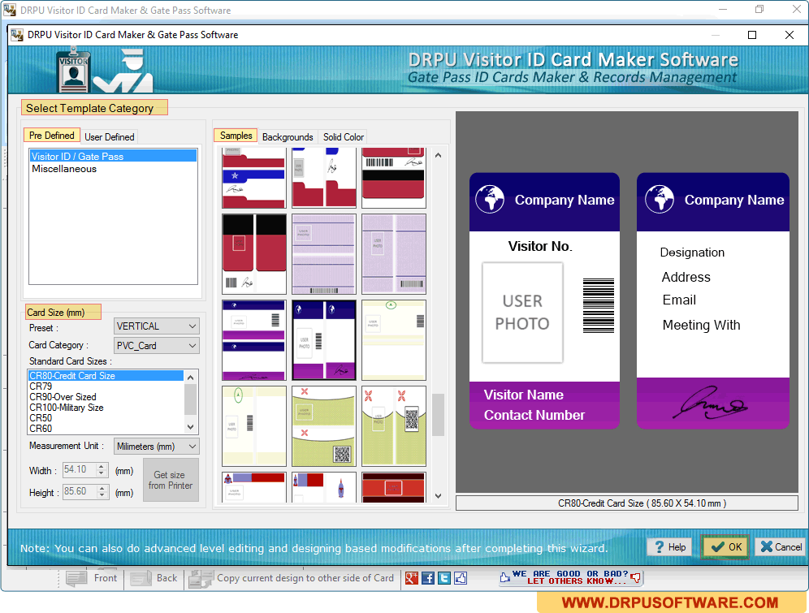Increase the Width using the up spinner
The height and width of the screenshot is (613, 809).
pos(102,466)
